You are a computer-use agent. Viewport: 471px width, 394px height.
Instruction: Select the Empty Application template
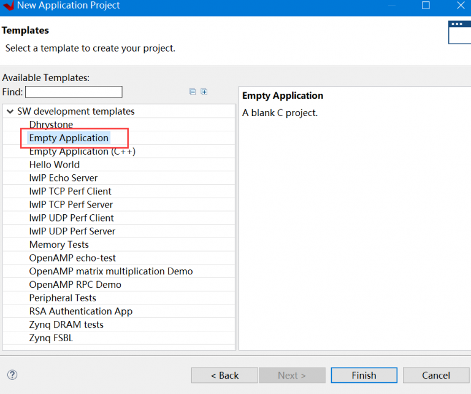[69, 138]
